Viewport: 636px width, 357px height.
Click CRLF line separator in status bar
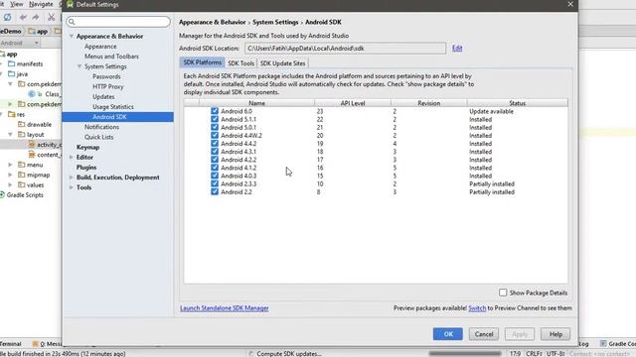point(534,353)
